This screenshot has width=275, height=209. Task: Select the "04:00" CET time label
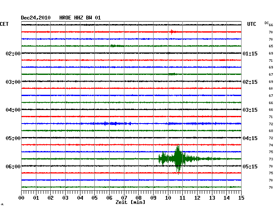coord(13,110)
